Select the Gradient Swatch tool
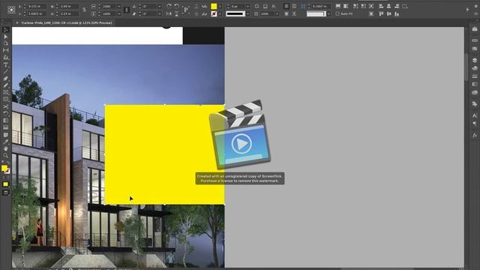 click(5, 120)
